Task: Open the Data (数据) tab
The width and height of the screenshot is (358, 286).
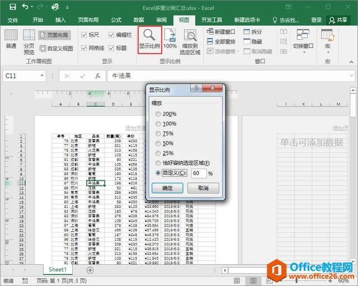Action: coord(139,20)
